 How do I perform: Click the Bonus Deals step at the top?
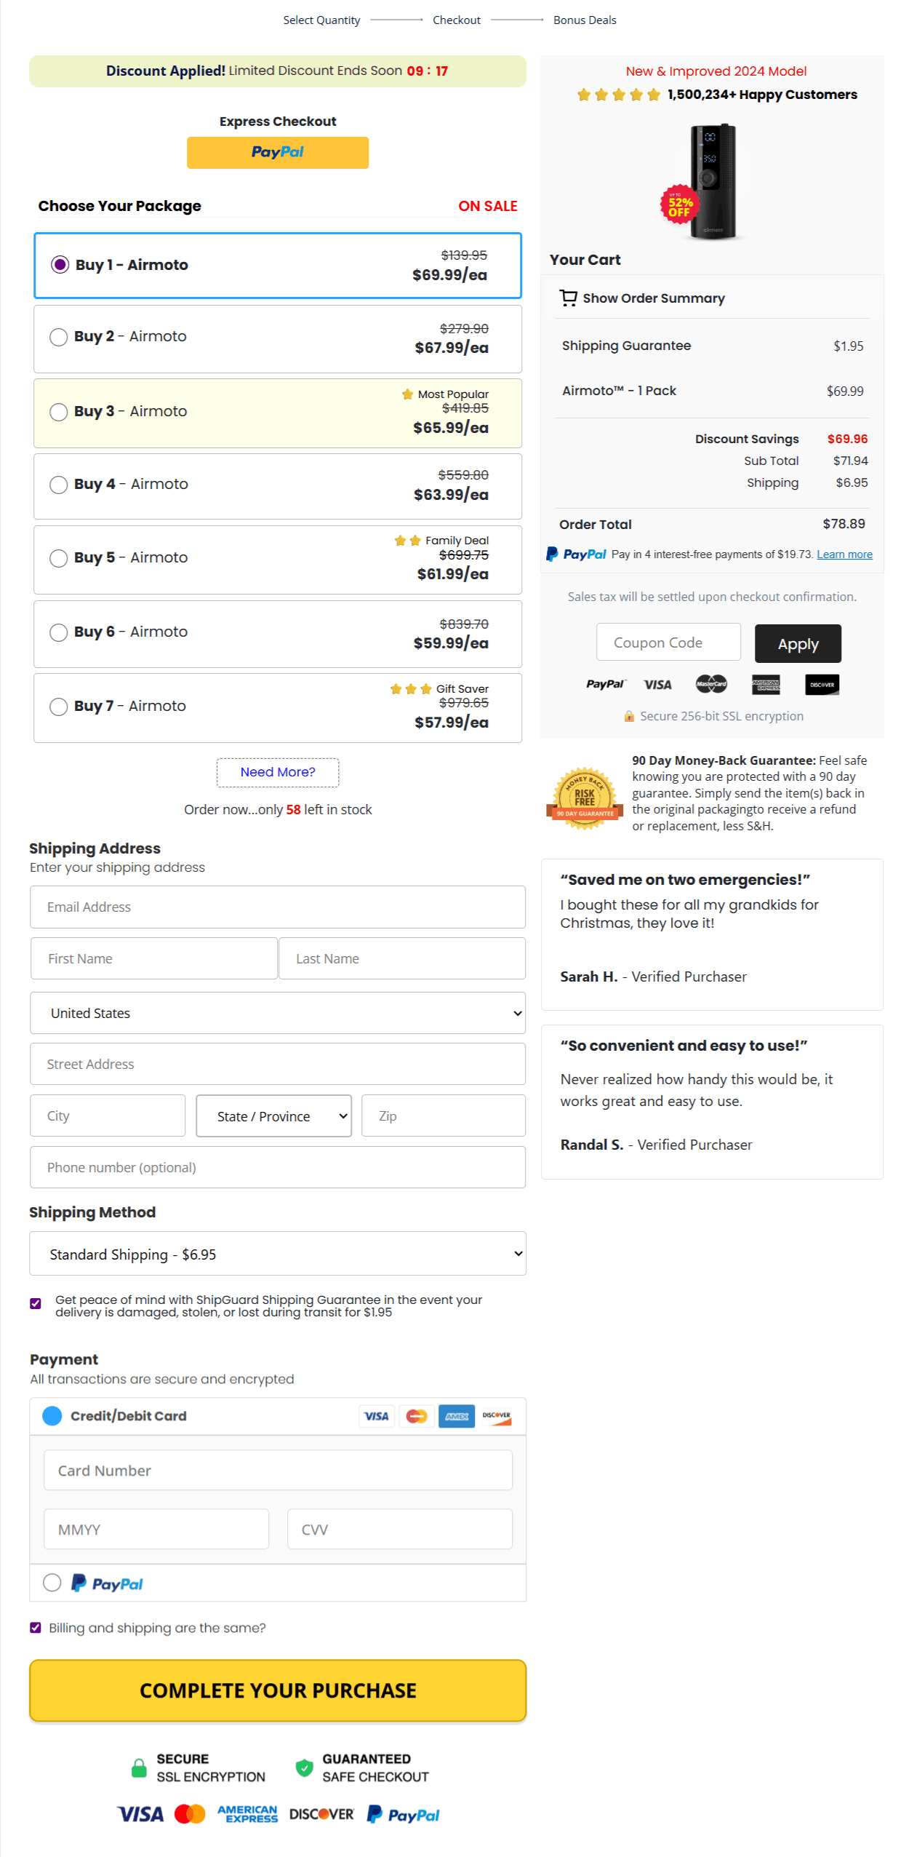(x=585, y=20)
